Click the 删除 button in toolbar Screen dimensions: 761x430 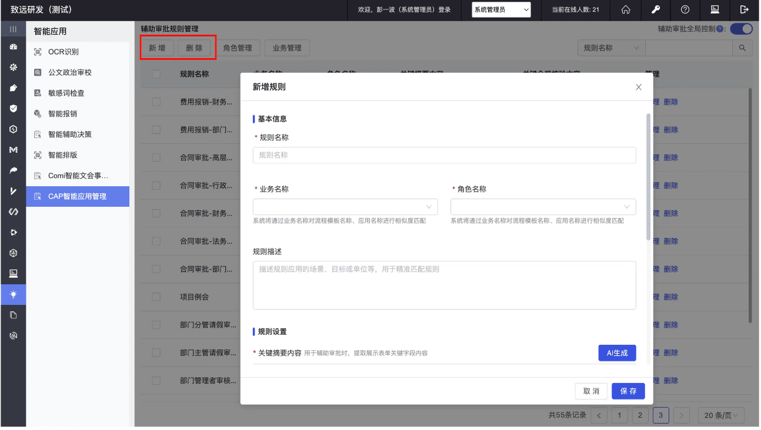tap(194, 48)
